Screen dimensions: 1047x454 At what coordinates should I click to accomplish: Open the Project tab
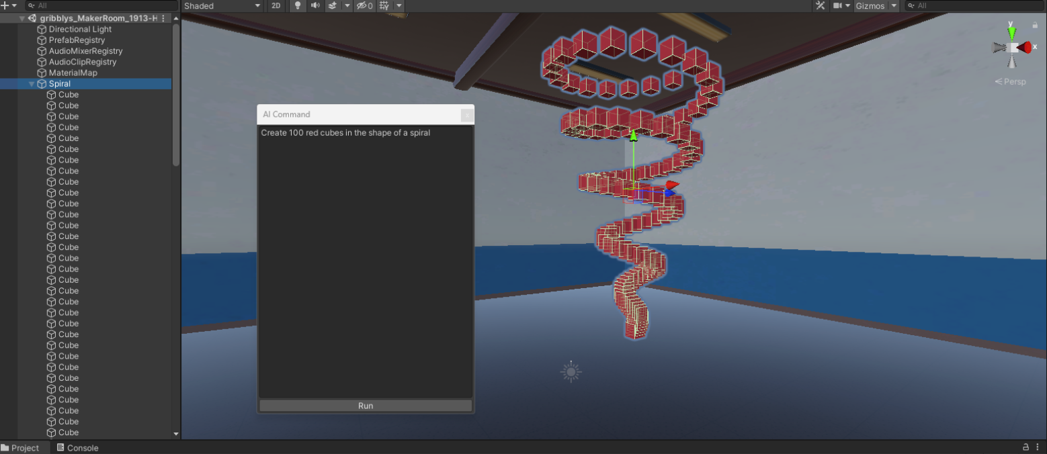click(24, 447)
